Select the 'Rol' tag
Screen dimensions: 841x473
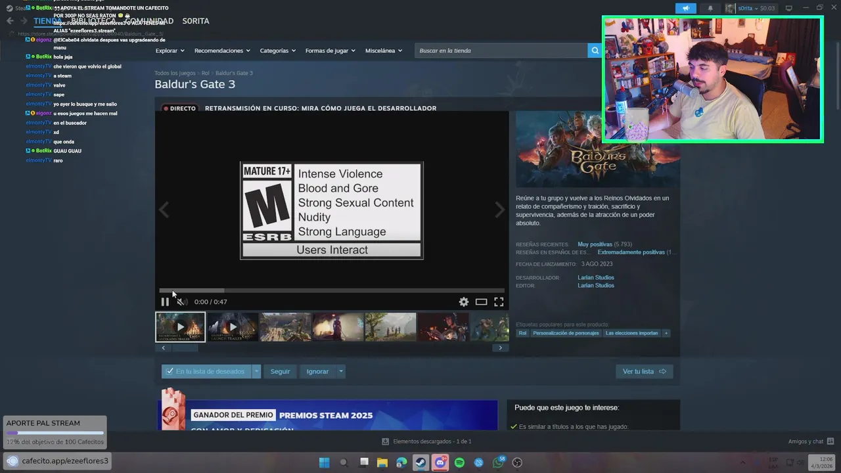tap(522, 333)
